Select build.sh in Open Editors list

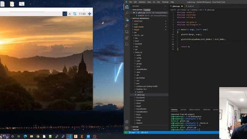pyautogui.click(x=149, y=15)
